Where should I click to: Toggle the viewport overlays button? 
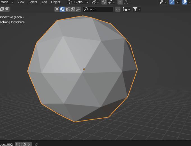[x=185, y=2]
